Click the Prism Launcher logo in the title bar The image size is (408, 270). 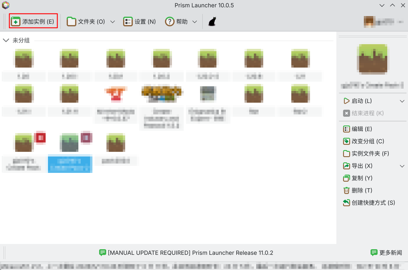6,5
